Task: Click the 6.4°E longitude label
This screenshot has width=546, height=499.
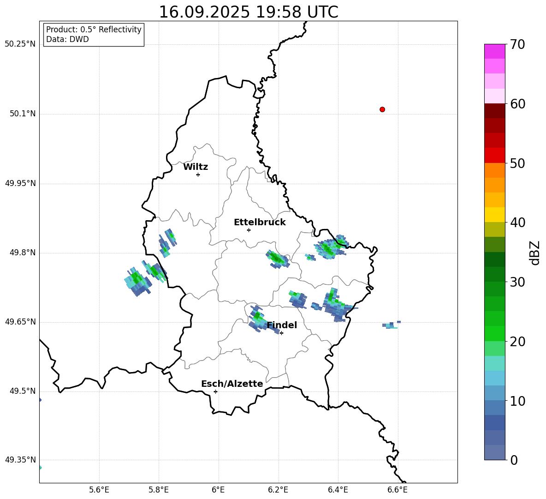Action: [338, 490]
